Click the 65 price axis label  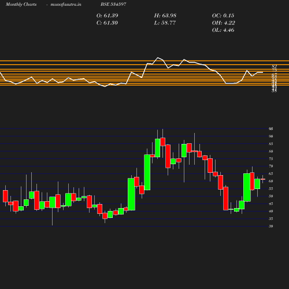click(x=271, y=173)
